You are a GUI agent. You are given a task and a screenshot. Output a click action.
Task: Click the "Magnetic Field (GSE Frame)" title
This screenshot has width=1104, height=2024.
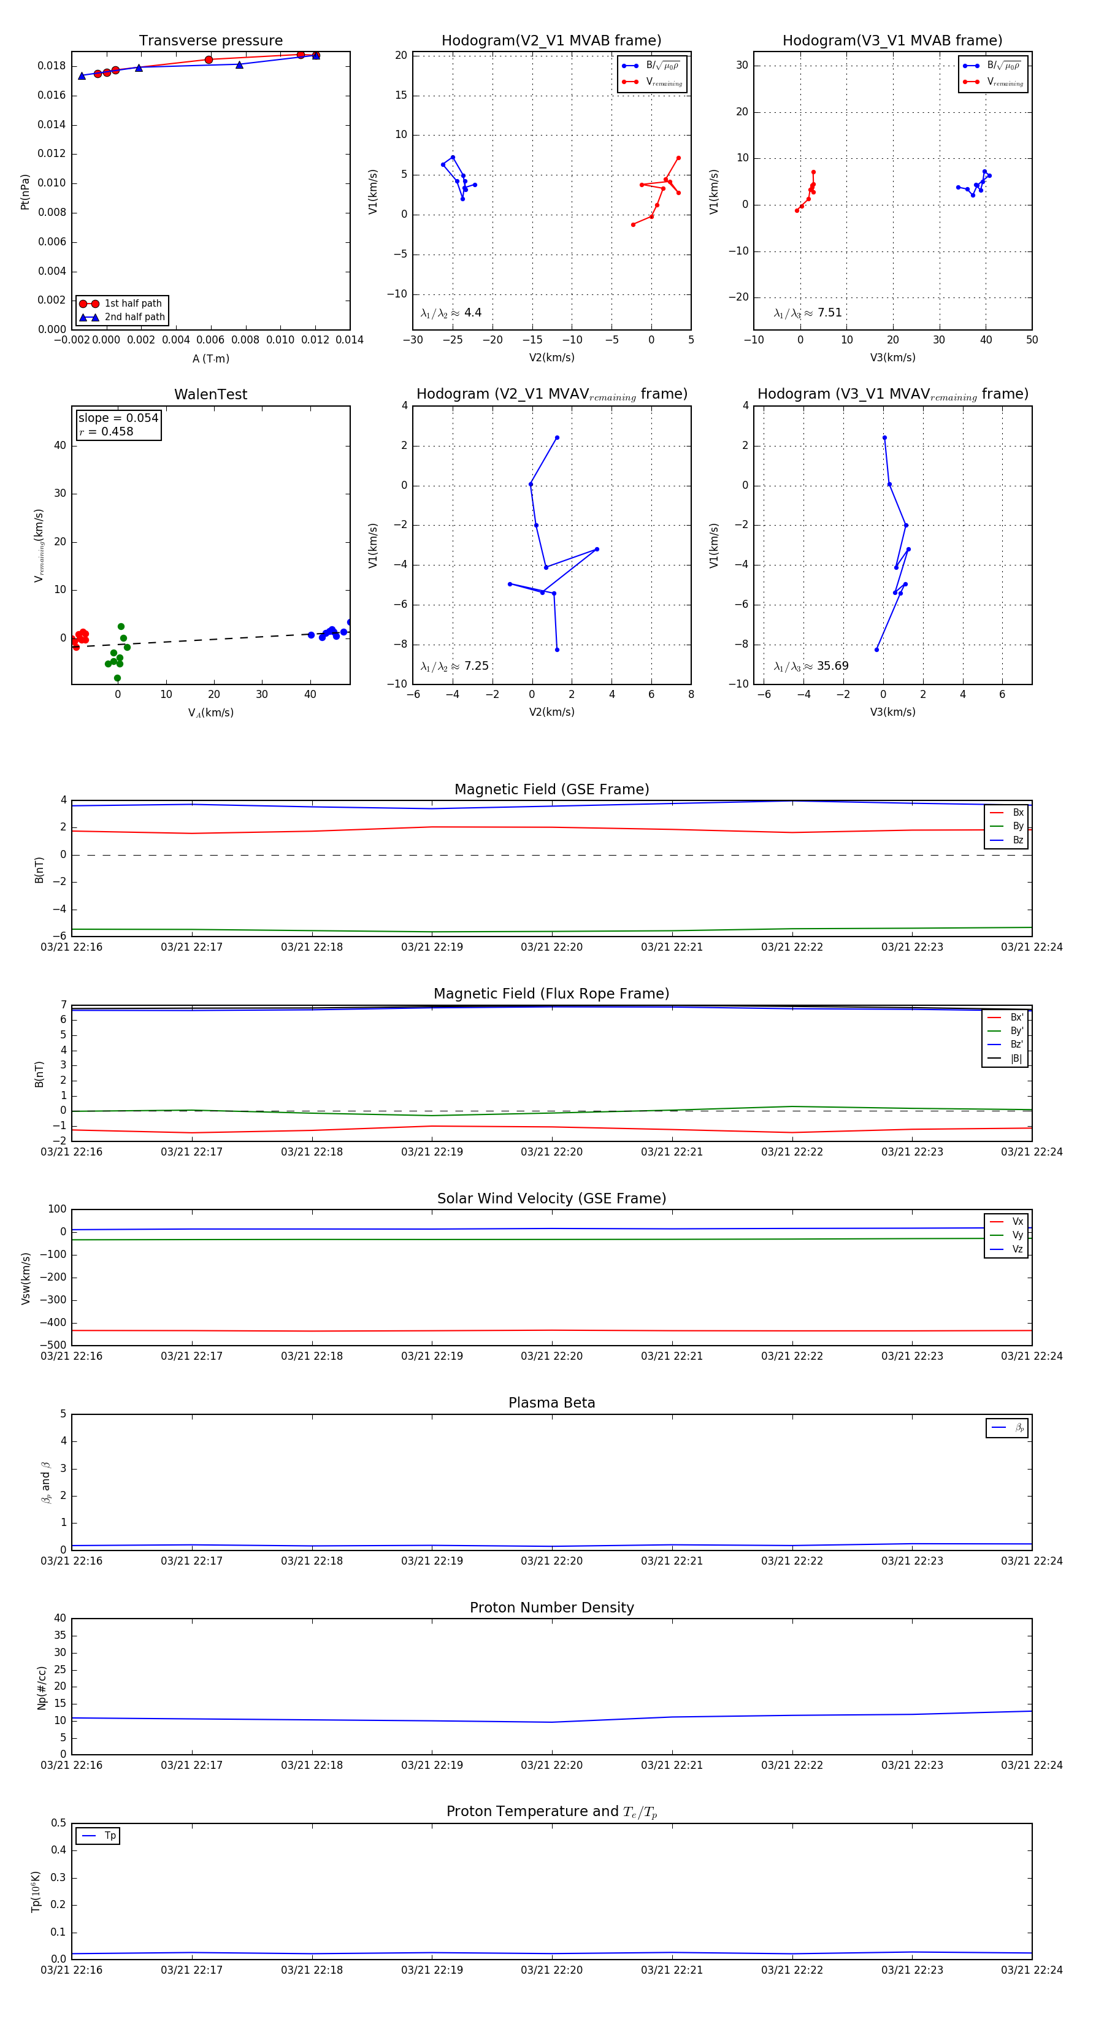551,789
